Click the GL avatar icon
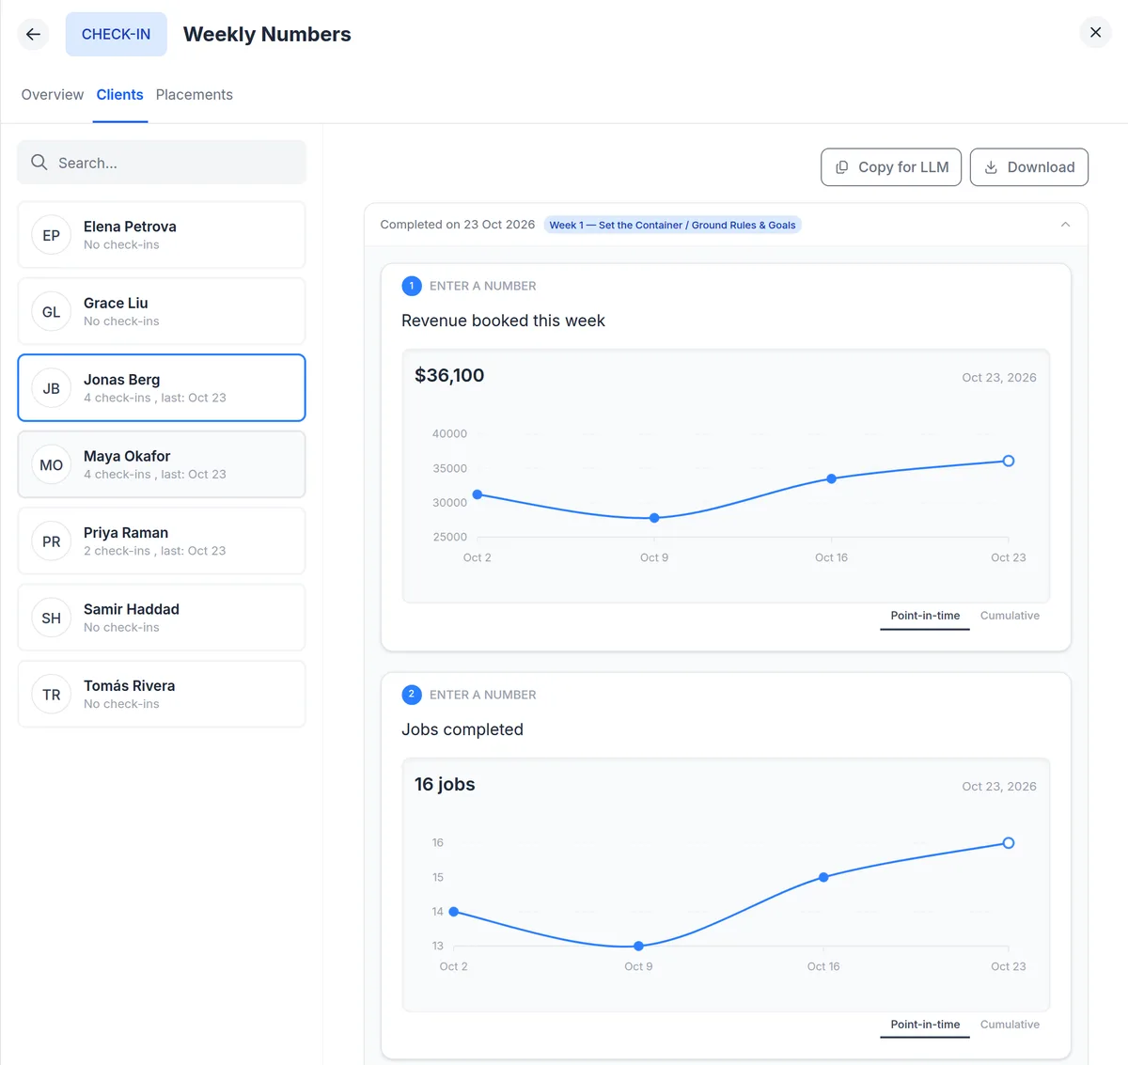The width and height of the screenshot is (1128, 1065). (52, 312)
